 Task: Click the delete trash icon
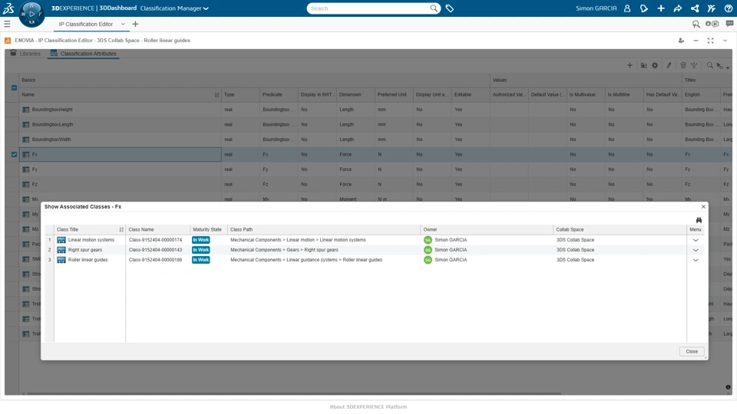pyautogui.click(x=683, y=65)
